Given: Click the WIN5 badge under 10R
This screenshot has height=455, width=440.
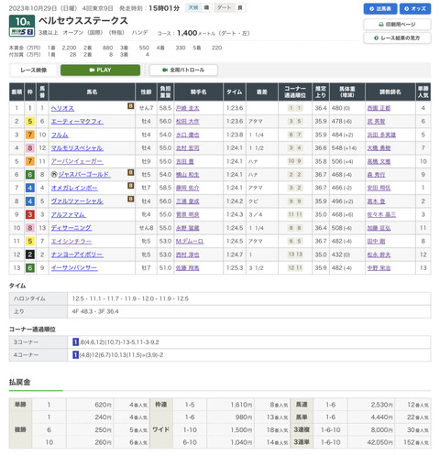Looking at the screenshot, I should [x=22, y=32].
